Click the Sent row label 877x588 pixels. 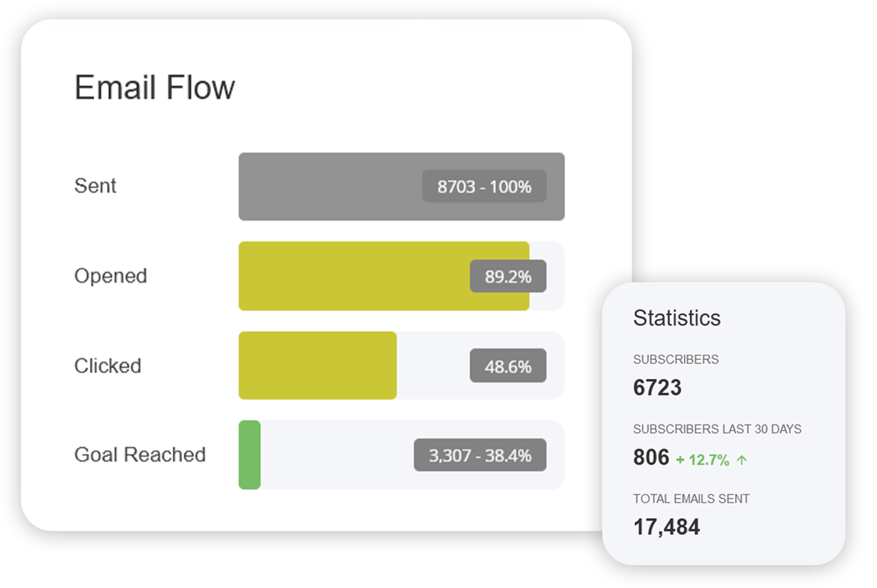(x=95, y=186)
